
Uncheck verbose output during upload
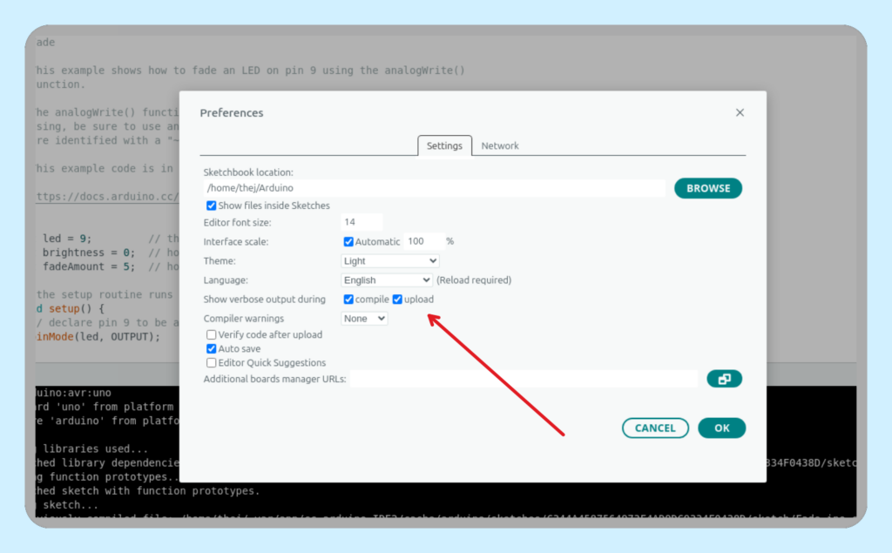397,300
